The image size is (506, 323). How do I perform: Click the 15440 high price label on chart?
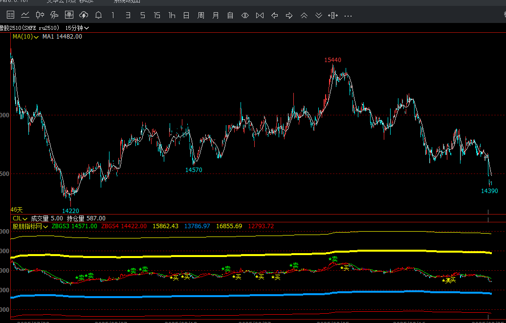(332, 60)
